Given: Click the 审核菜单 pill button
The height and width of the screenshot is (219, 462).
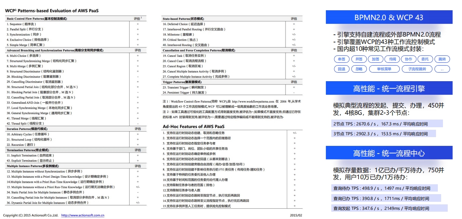Looking at the screenshot, I should click(x=384, y=69).
